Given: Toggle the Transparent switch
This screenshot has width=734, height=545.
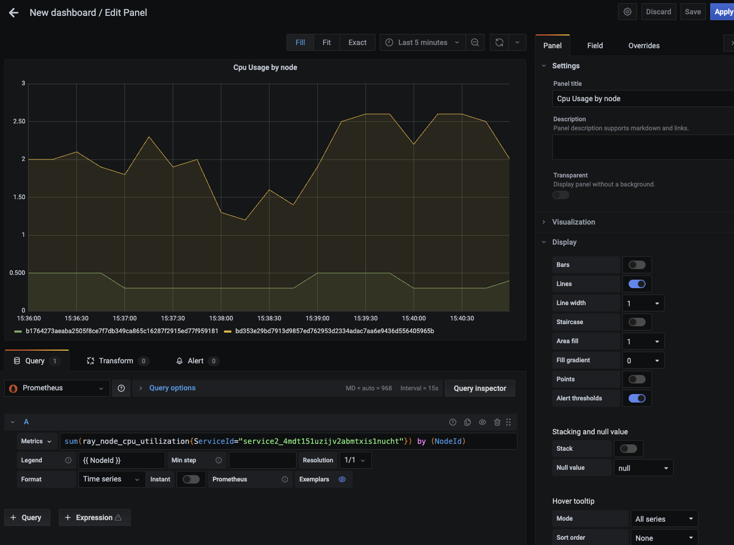Looking at the screenshot, I should (561, 195).
